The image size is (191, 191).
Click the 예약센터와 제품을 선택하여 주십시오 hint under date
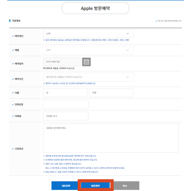coord(59,68)
